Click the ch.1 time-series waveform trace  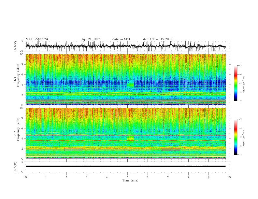pyautogui.click(x=125, y=46)
